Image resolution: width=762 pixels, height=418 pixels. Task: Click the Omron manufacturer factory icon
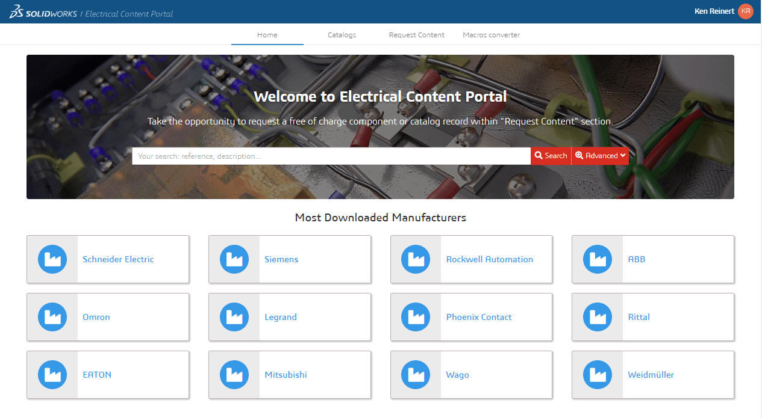click(x=52, y=317)
